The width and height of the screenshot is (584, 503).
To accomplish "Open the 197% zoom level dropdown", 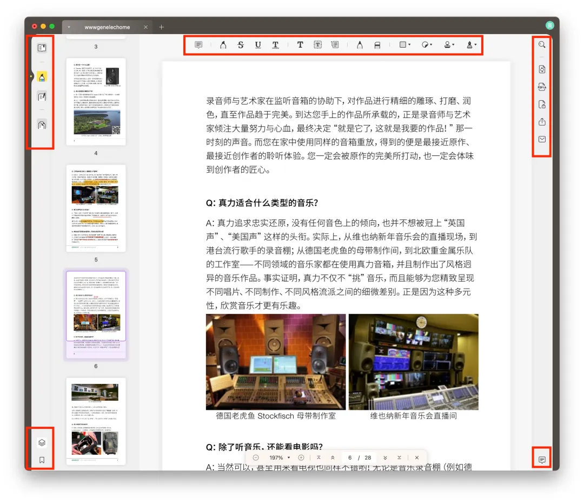I will pos(280,458).
